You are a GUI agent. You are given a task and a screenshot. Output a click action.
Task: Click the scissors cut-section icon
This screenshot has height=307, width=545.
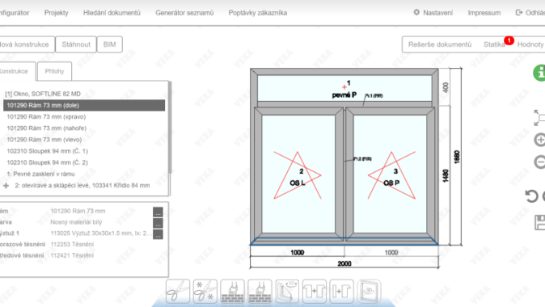tap(178, 291)
